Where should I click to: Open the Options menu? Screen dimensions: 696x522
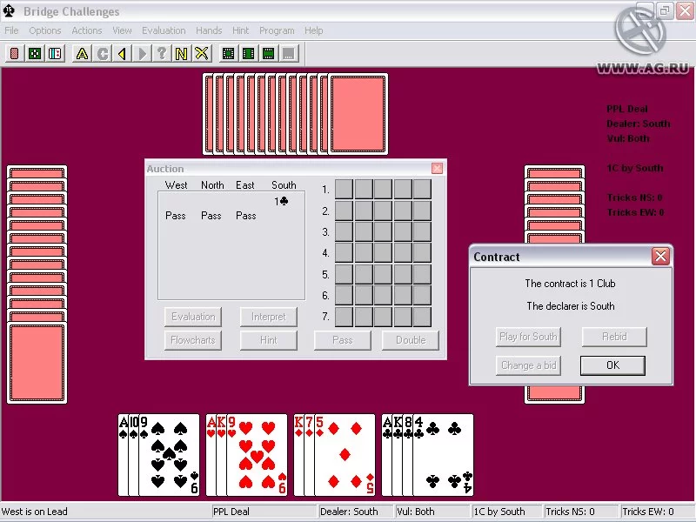click(45, 30)
